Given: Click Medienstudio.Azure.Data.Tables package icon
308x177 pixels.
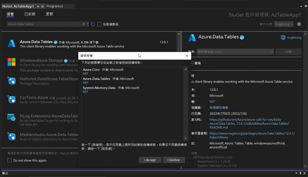Looking at the screenshot, I should pyautogui.click(x=12, y=136).
